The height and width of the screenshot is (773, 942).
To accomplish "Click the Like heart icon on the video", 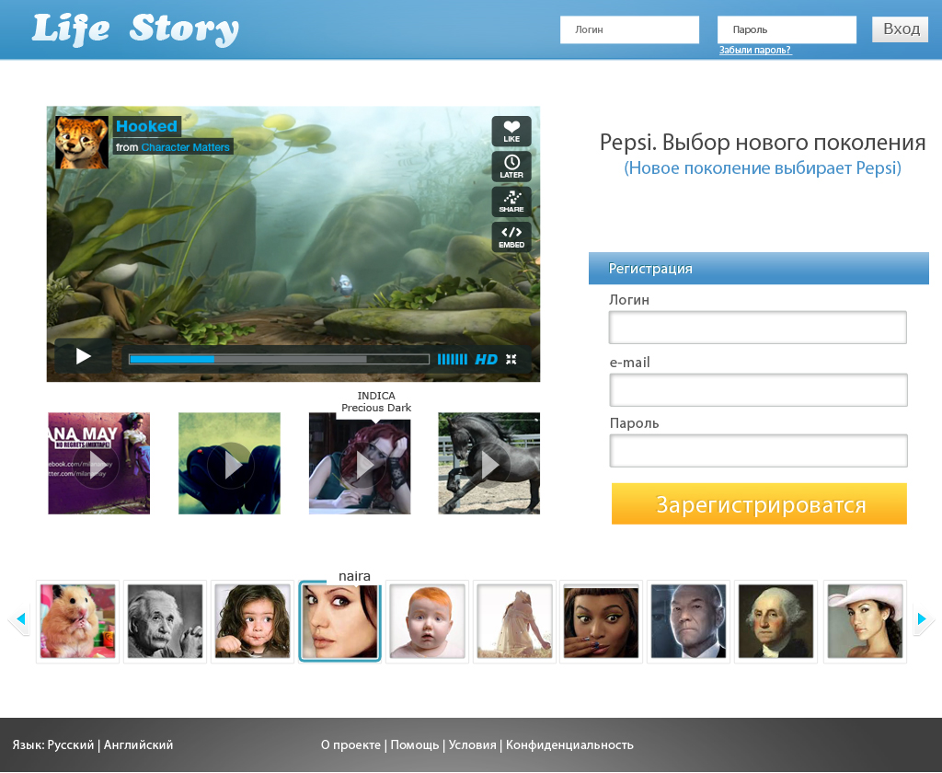I will 511,131.
